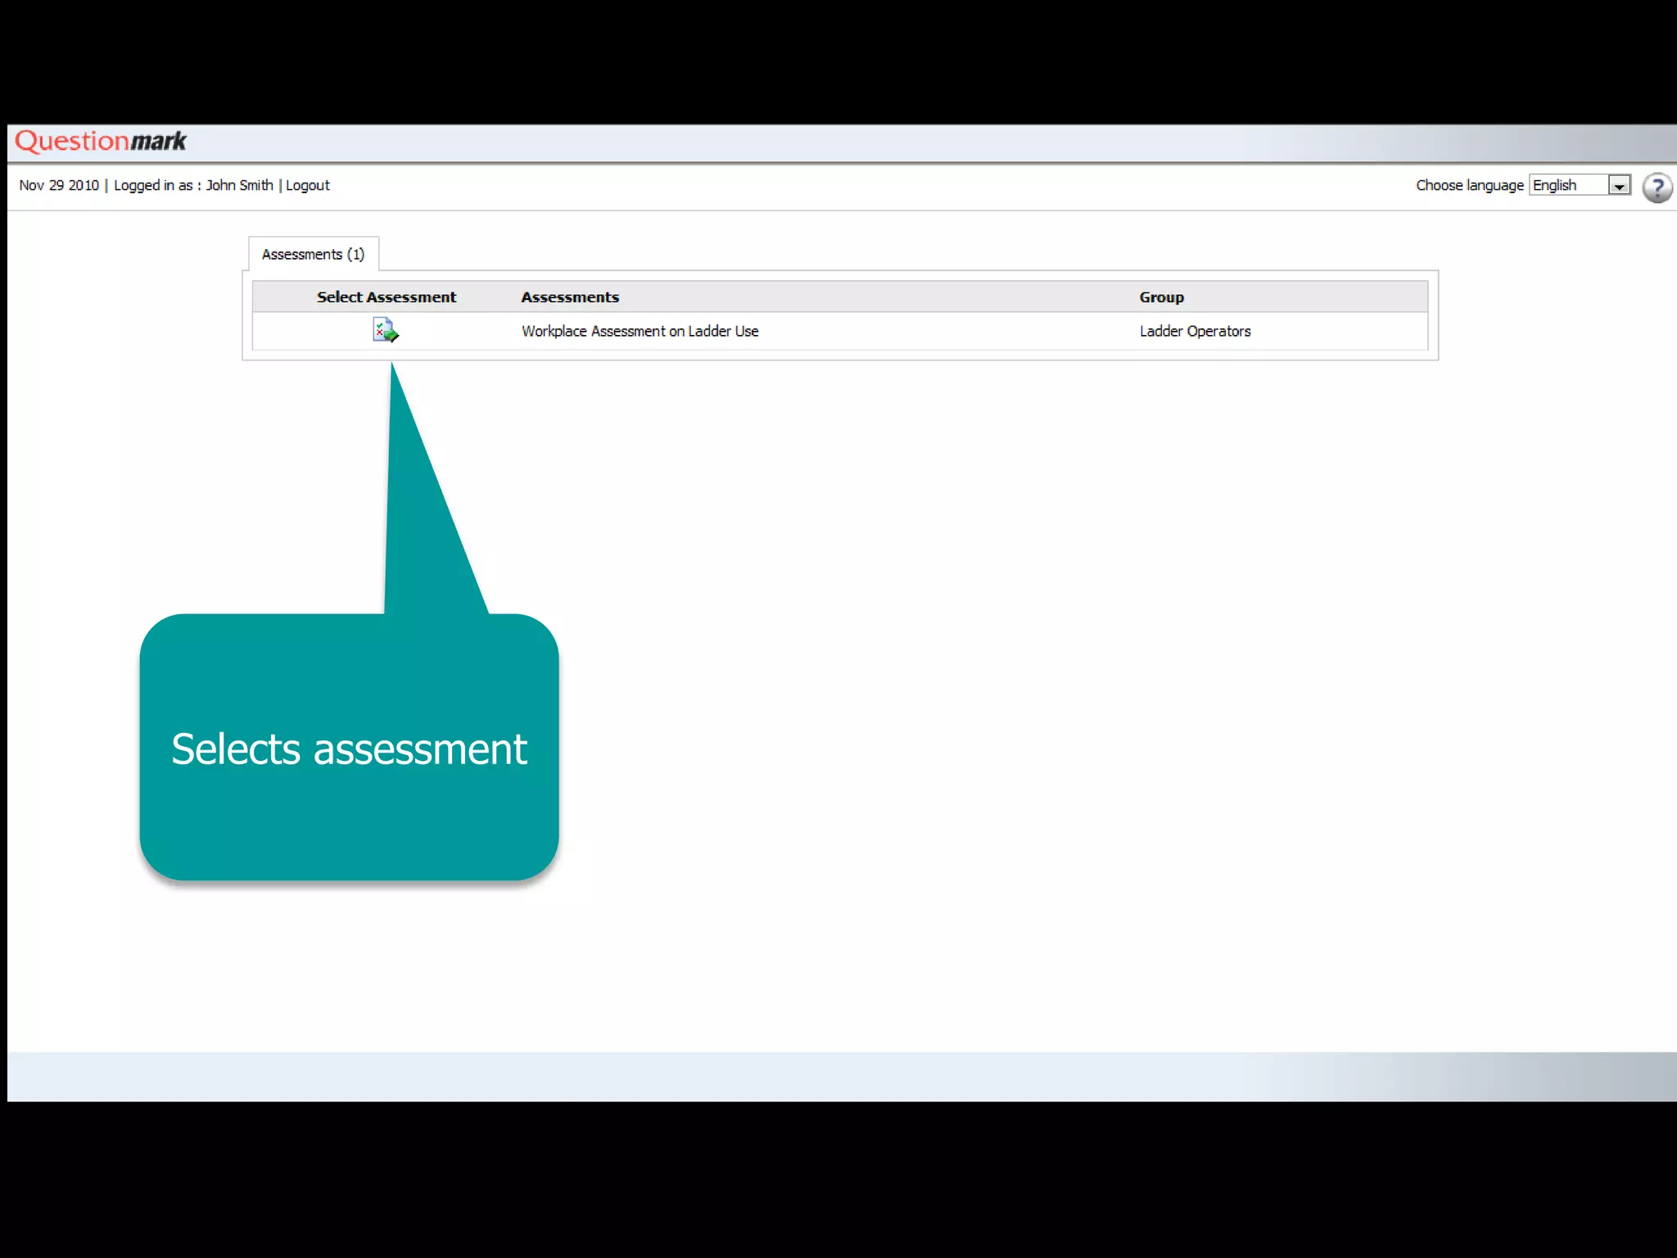1677x1258 pixels.
Task: Click the Choose language label
Action: (1470, 186)
